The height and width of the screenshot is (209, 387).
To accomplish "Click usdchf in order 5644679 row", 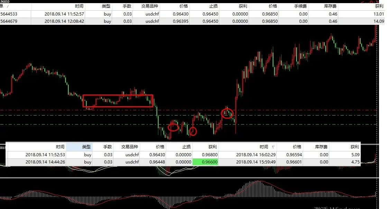I will tap(152, 21).
